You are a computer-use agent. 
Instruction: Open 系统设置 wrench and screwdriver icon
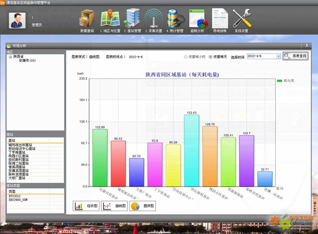coord(241,19)
